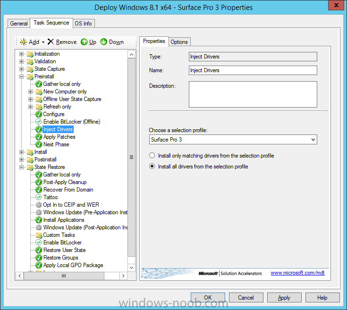Select Windows Update (Pre-Application Inst step

[85, 212]
